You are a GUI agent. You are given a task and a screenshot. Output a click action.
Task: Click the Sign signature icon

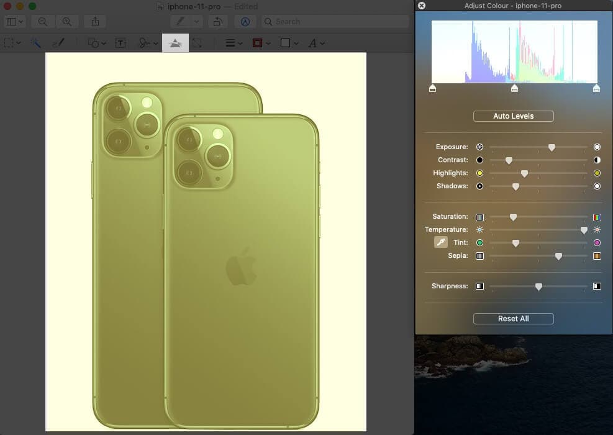click(144, 43)
